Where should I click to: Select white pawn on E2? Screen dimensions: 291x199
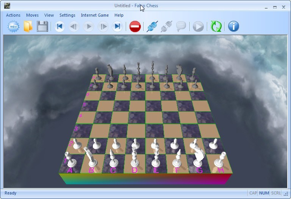[x=155, y=145]
